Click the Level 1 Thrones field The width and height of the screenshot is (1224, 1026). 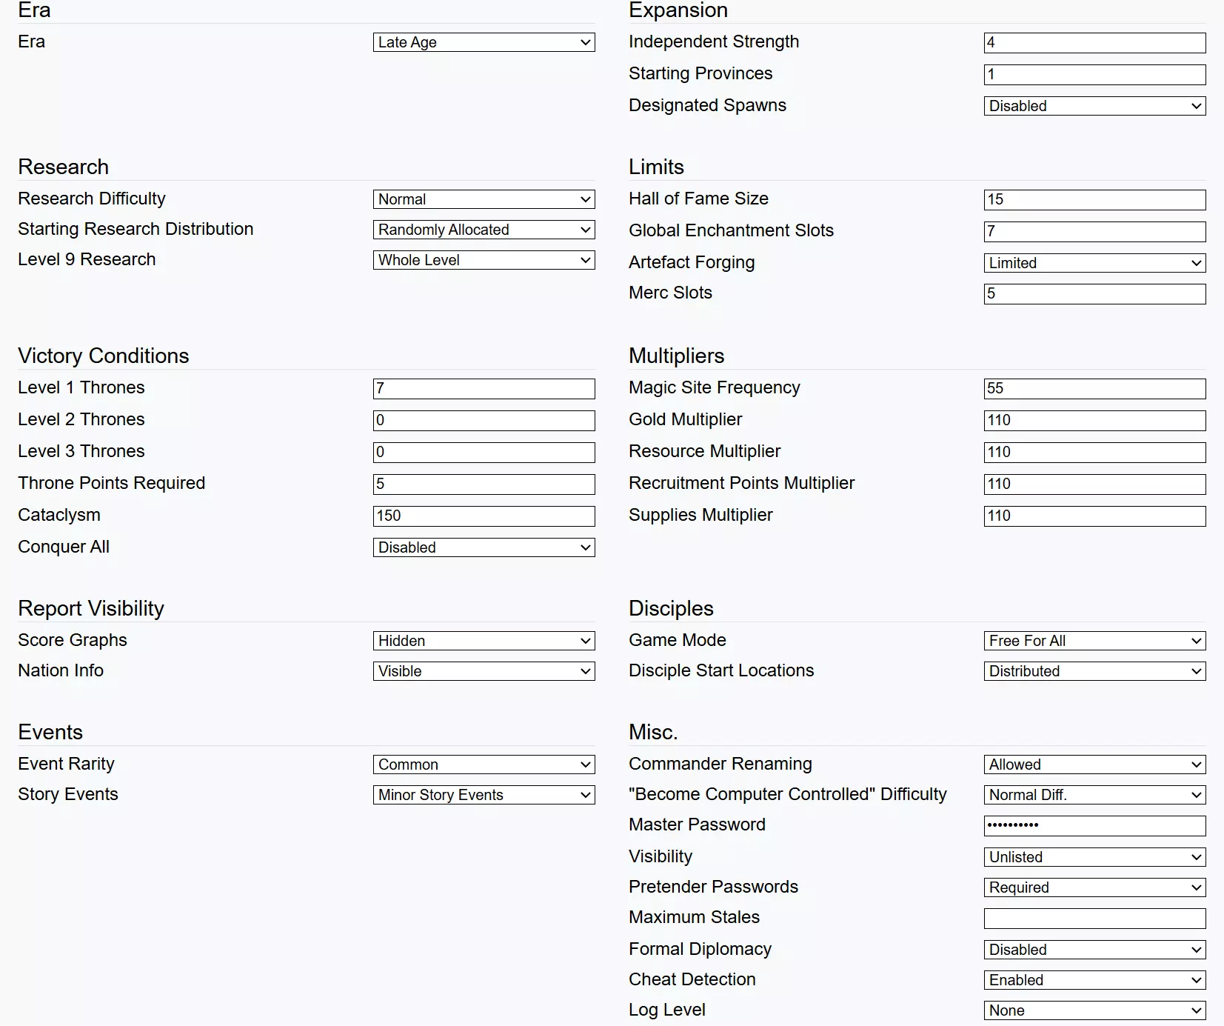(484, 389)
